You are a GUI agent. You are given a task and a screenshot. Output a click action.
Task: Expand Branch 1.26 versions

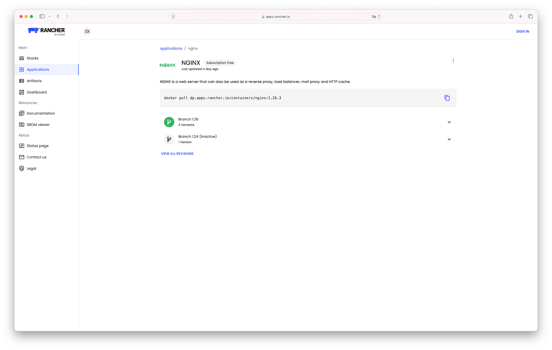click(449, 122)
